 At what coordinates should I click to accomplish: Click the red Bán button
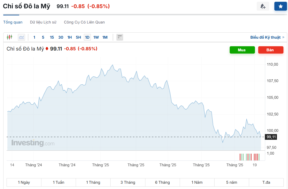(x=271, y=50)
